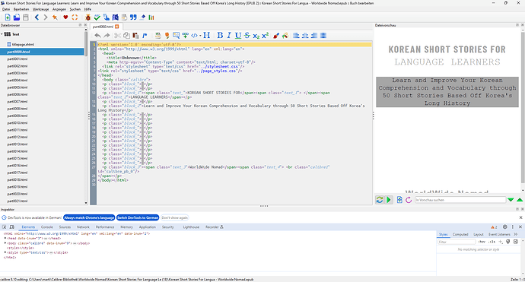Click the text color paintbrush icon

[276, 36]
